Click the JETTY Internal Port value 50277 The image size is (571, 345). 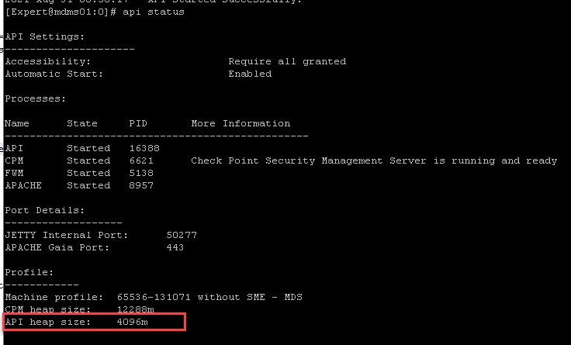point(182,235)
